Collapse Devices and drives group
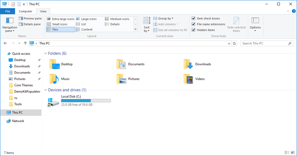The image size is (297, 156). click(45, 90)
